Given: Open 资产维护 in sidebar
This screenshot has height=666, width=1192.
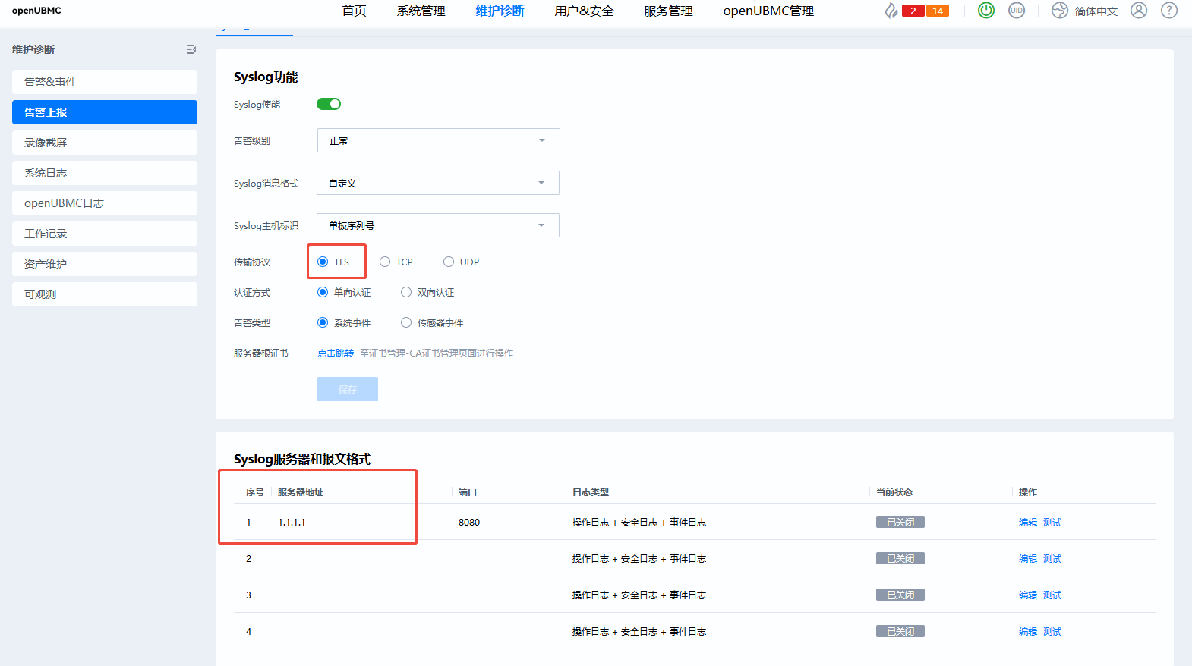Looking at the screenshot, I should 105,264.
